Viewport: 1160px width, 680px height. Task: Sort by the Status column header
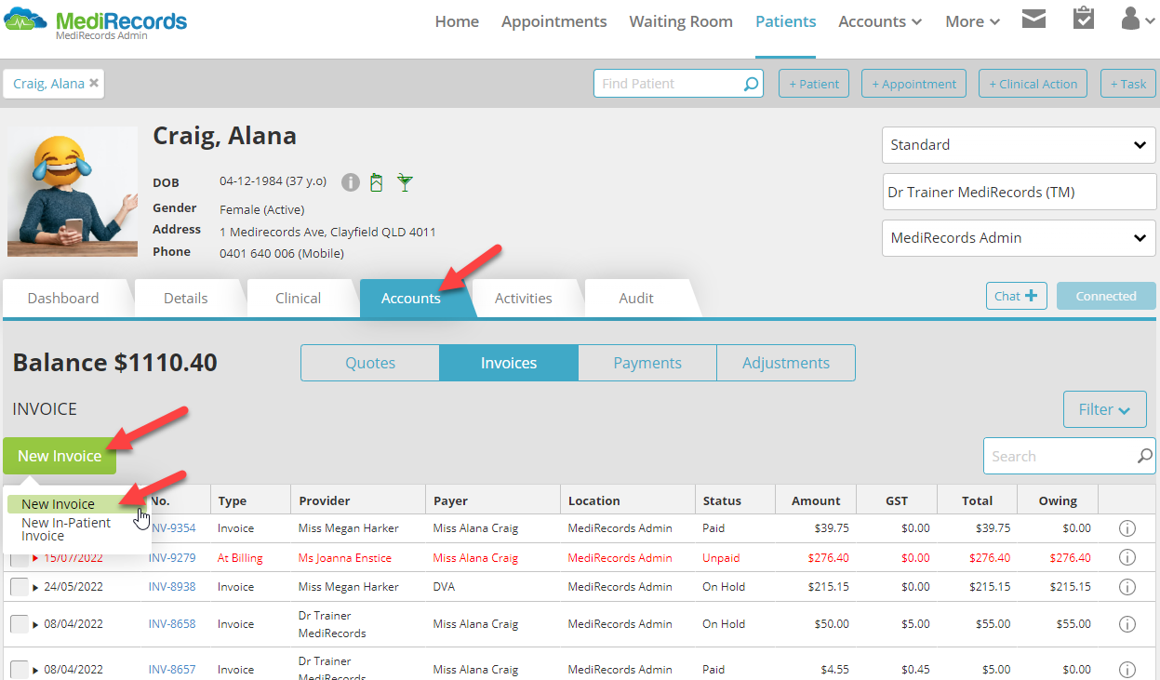tap(722, 500)
